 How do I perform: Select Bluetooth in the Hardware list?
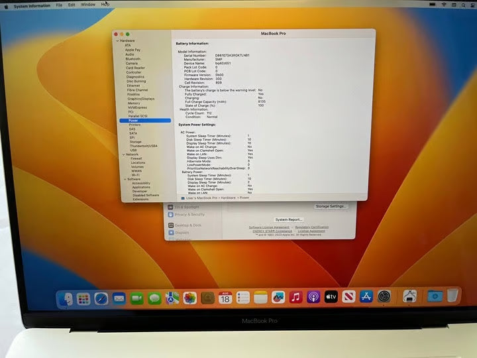133,59
